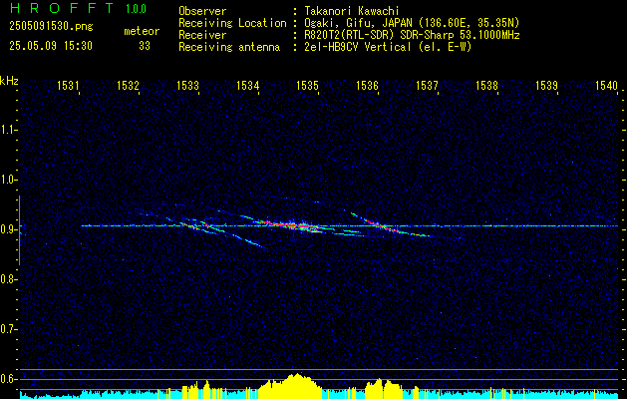Viewport: 627px width, 399px height.
Task: Click observer name Takanori Kawachi
Action: tap(351, 11)
